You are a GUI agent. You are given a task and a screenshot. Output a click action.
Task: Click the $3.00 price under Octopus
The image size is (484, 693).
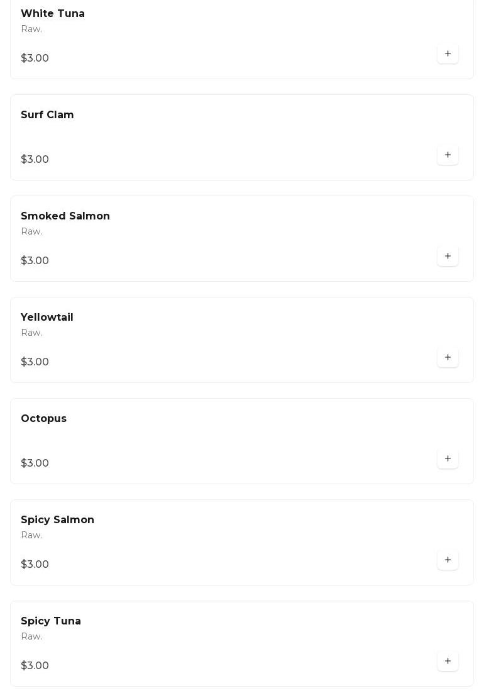click(x=35, y=463)
